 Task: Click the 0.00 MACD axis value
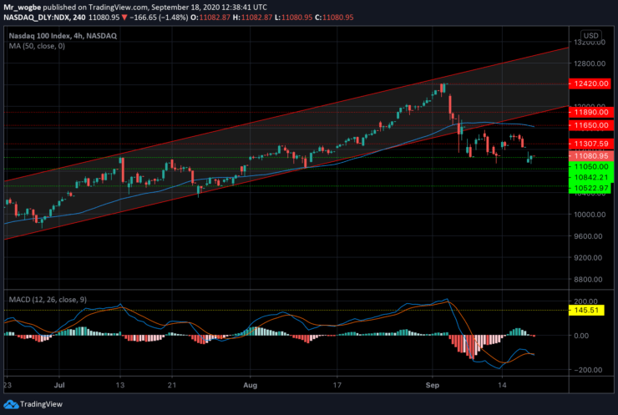click(581, 336)
